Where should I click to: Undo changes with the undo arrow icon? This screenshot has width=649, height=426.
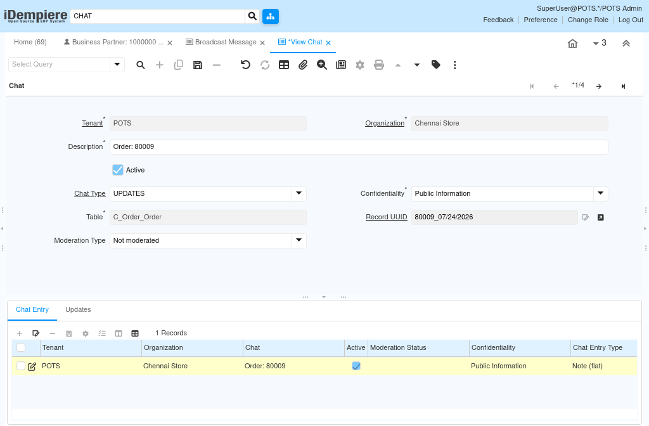pyautogui.click(x=245, y=65)
